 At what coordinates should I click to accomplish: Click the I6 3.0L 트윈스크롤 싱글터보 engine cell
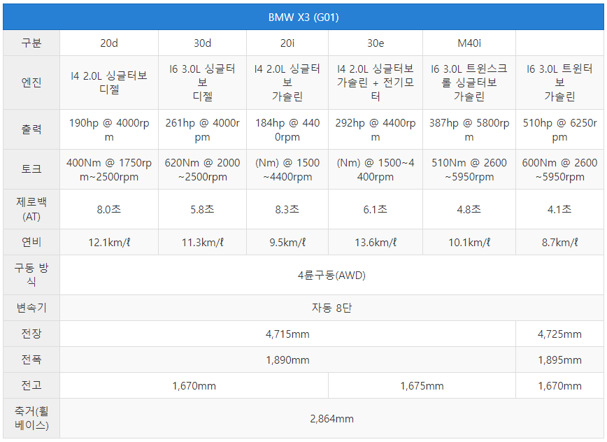(x=469, y=83)
